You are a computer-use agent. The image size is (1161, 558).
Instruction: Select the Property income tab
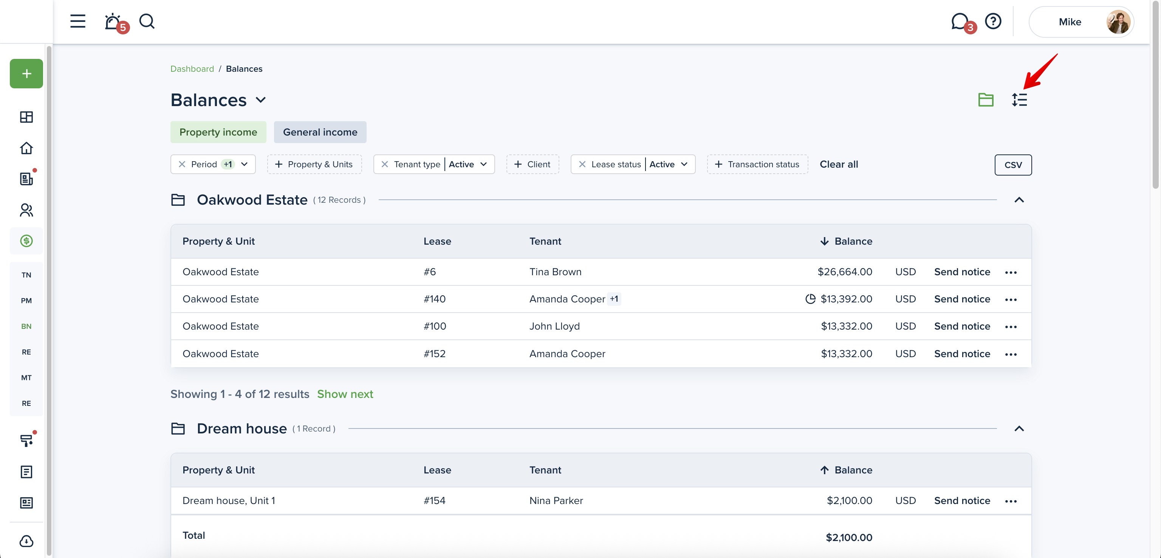[218, 132]
